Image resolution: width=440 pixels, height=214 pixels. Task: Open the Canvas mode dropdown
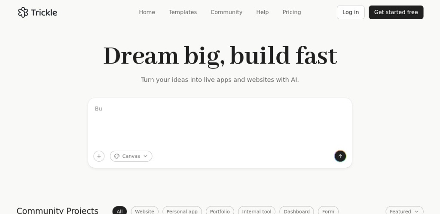click(131, 156)
